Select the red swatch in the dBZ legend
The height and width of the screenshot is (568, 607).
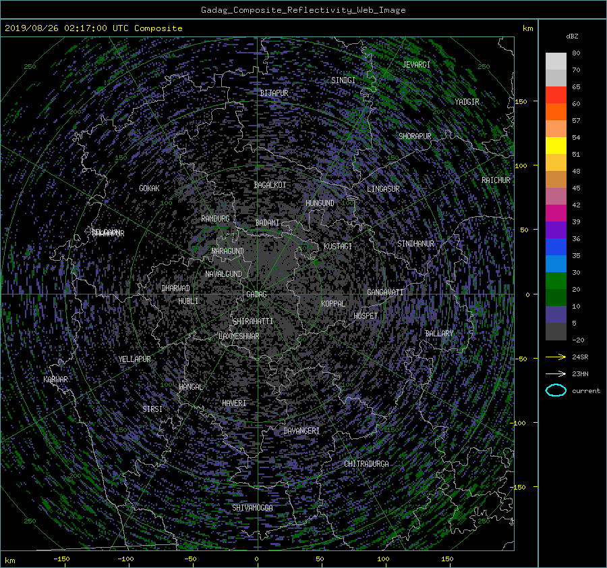point(556,95)
